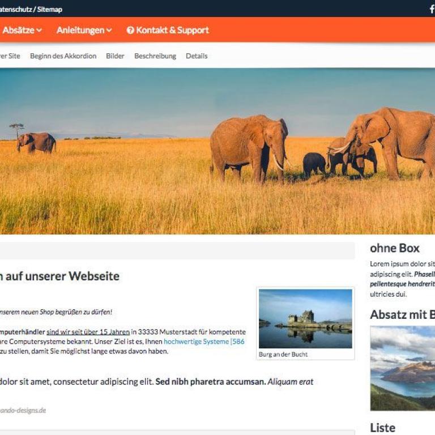Click the grey bar above the welcome heading
Image resolution: width=435 pixels, height=435 pixels.
(x=177, y=250)
